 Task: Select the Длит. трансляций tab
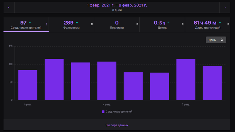pos(207,25)
